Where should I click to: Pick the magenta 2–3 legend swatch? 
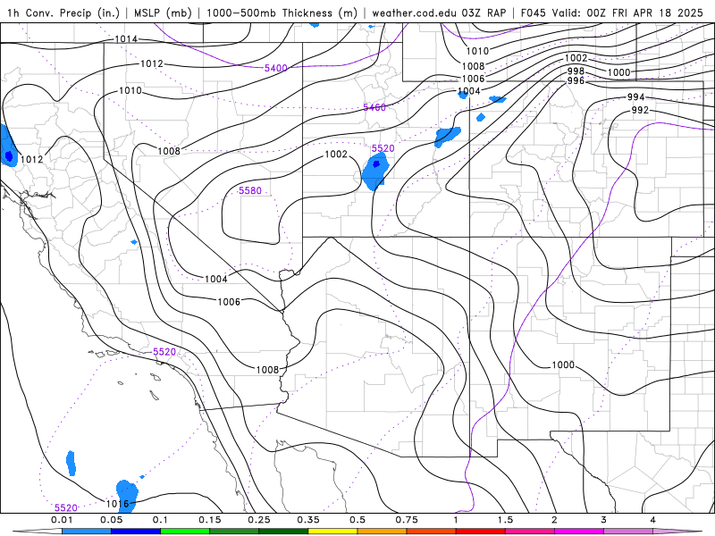point(579,532)
